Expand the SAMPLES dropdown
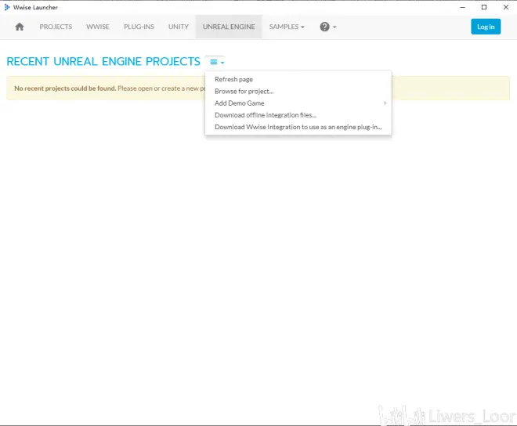 (287, 27)
